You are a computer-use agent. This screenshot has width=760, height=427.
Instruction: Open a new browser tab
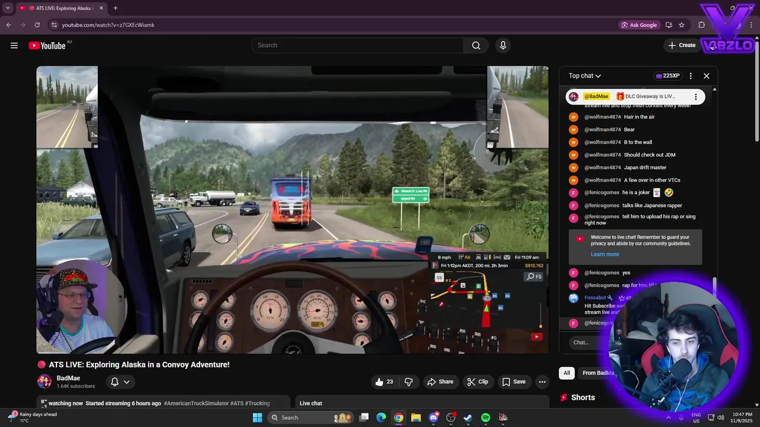[x=115, y=8]
